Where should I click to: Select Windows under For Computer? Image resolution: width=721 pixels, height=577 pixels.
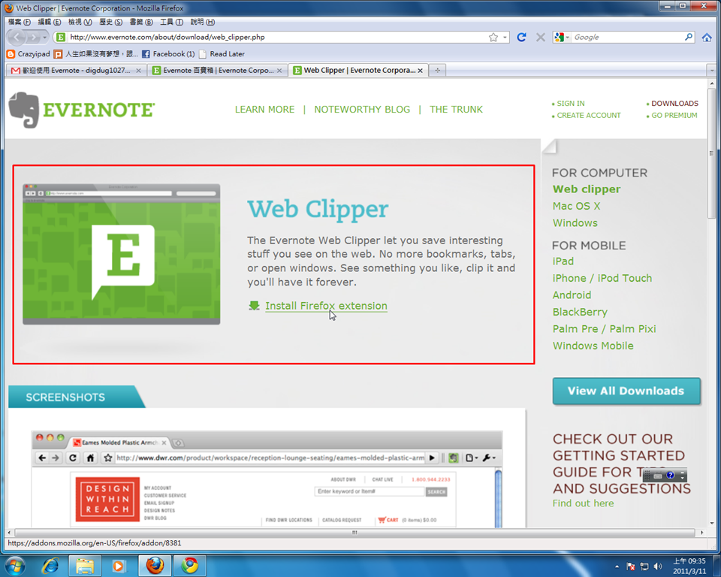pos(575,223)
